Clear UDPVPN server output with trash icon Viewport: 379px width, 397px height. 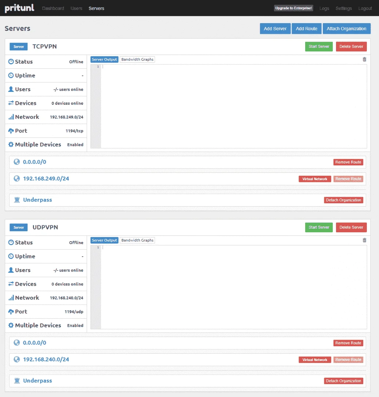364,240
